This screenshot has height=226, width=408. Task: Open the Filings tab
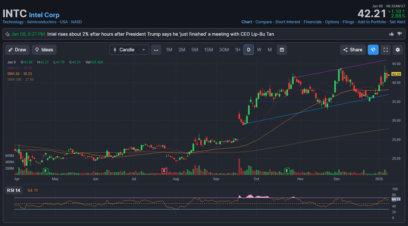click(348, 22)
